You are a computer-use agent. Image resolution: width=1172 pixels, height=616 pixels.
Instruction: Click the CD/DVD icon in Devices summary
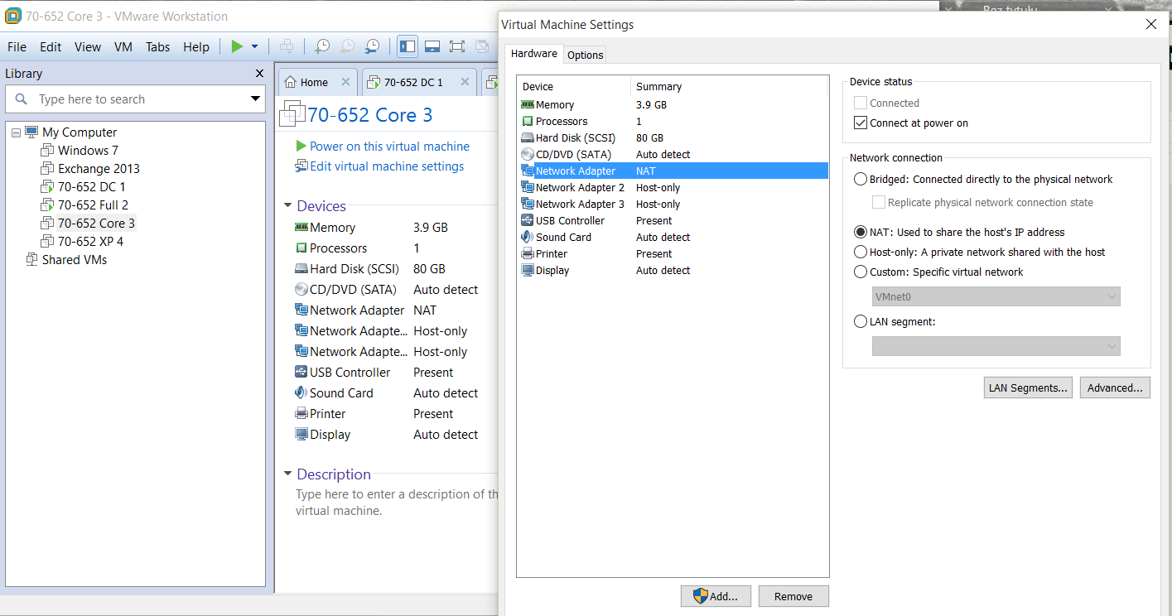pos(301,289)
